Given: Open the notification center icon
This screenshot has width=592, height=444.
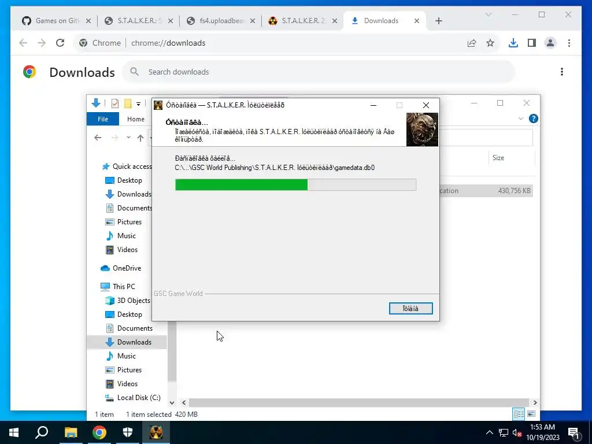Looking at the screenshot, I should 573,433.
